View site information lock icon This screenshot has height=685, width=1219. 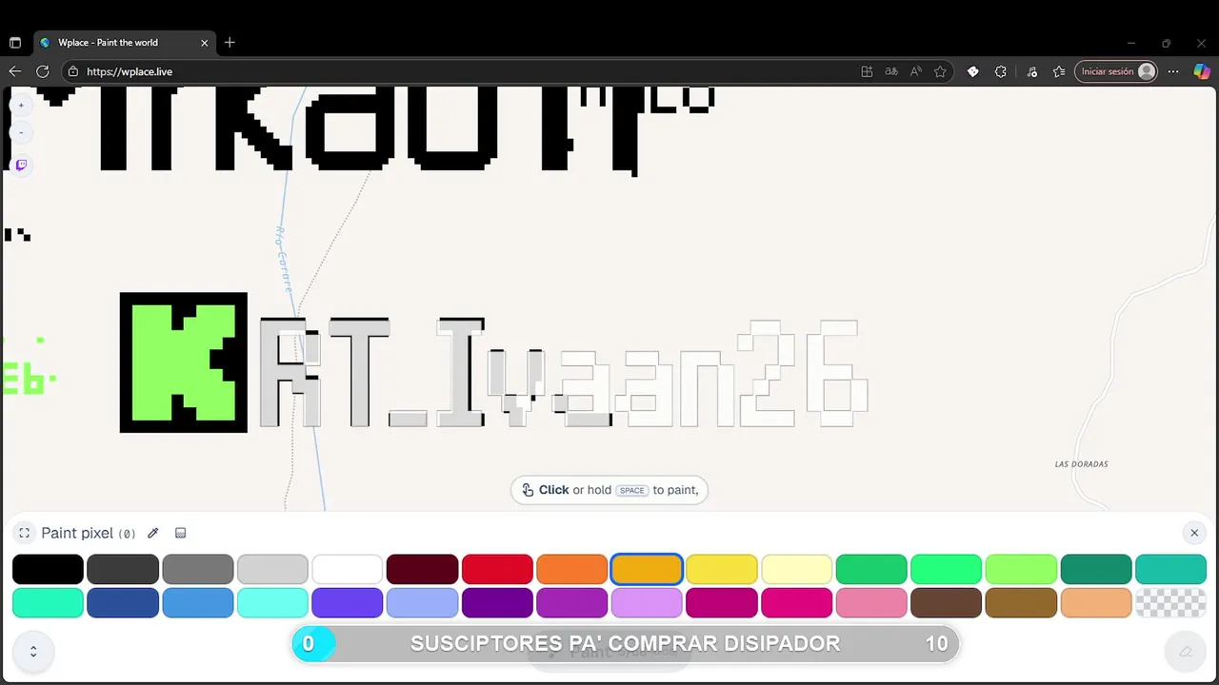[x=72, y=71]
